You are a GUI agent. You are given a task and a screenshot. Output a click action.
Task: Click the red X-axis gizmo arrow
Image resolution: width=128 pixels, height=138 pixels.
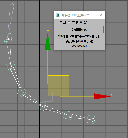pyautogui.click(x=102, y=96)
